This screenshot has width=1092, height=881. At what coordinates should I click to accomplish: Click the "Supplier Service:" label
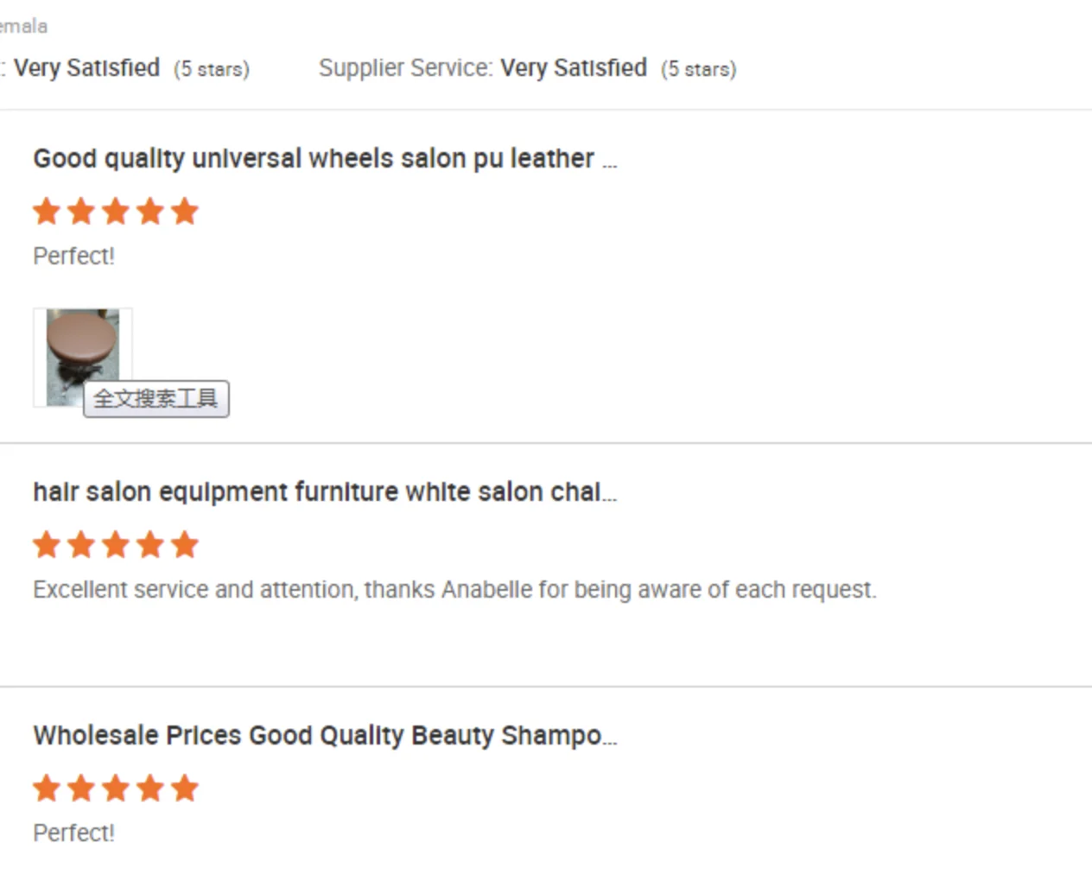(x=405, y=68)
